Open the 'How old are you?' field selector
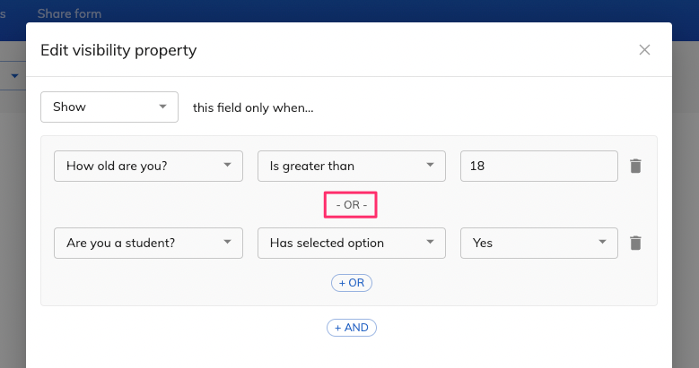This screenshot has width=699, height=368. pos(148,166)
